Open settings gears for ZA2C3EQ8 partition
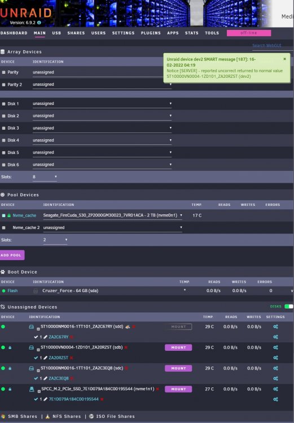The height and width of the screenshot is (423, 294). tap(275, 378)
